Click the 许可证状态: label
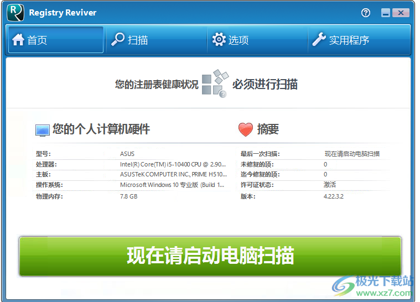Image resolution: width=420 pixels, height=302 pixels. 257,185
